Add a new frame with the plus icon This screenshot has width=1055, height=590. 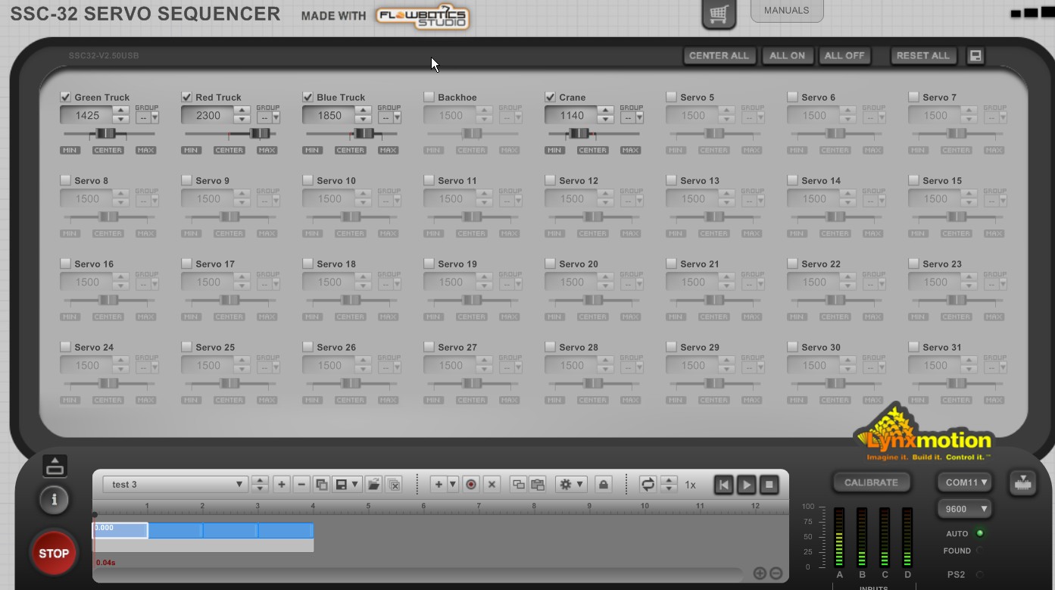439,484
